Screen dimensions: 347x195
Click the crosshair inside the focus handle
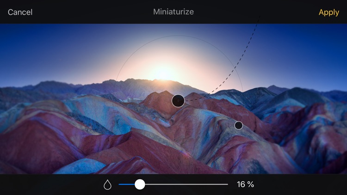click(178, 101)
